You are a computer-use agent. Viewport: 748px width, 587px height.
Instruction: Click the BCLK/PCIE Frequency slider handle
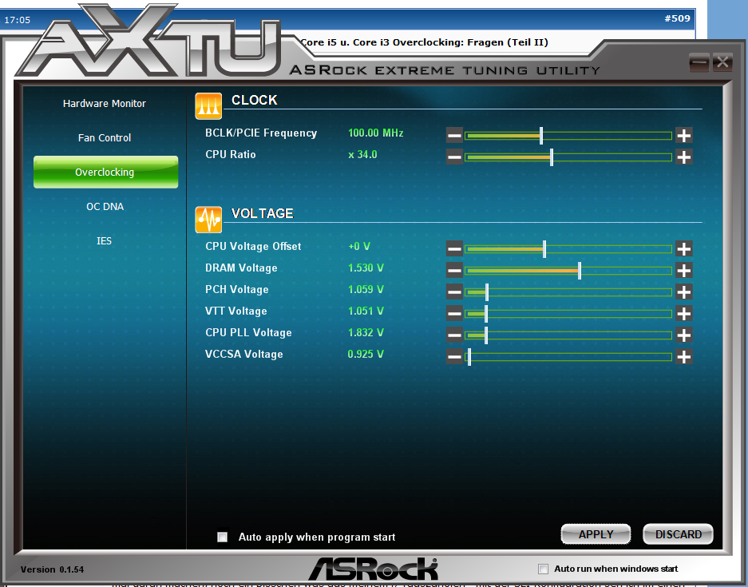541,136
